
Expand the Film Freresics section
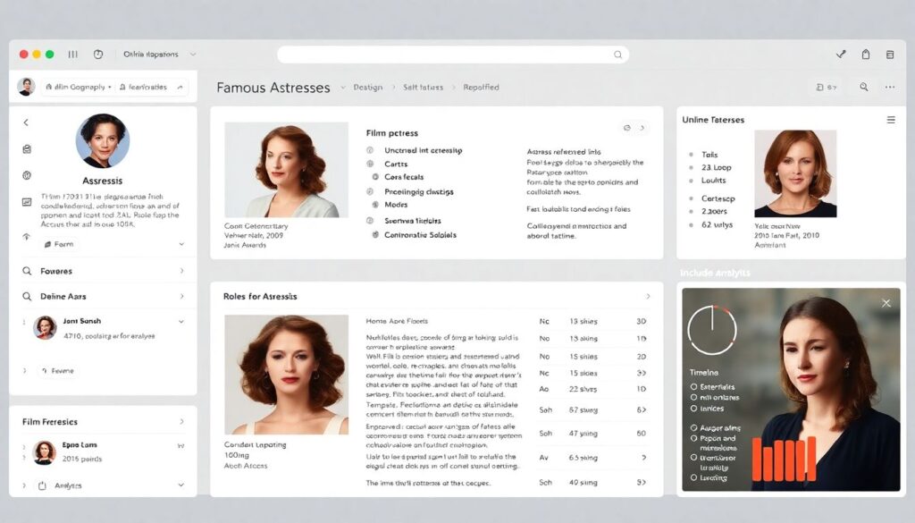click(x=181, y=422)
